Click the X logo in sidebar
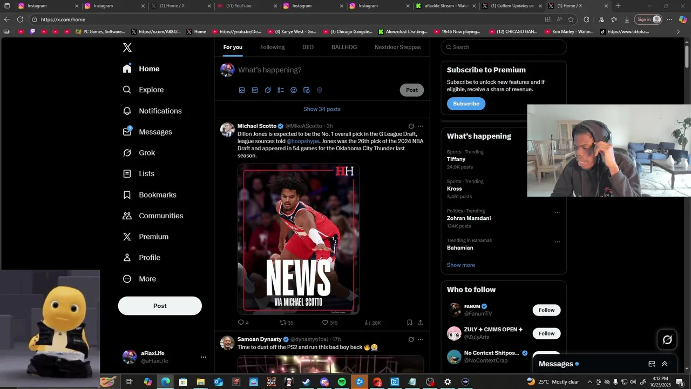The image size is (691, 389). coord(127,48)
